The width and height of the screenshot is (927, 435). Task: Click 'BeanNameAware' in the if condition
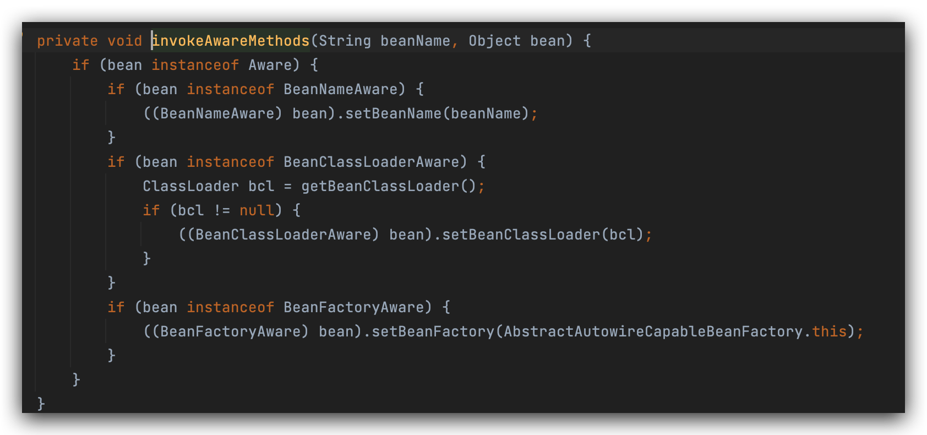(x=341, y=89)
